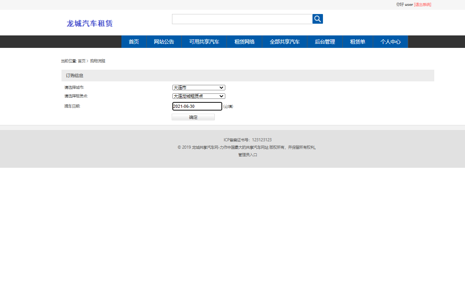
Task: View the 租赁单 rental orders page
Action: tap(357, 42)
